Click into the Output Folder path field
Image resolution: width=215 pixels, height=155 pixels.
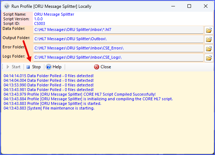(118, 39)
